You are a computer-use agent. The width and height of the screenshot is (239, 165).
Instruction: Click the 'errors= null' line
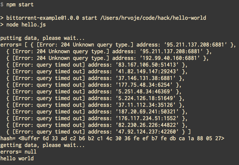(x=18, y=152)
